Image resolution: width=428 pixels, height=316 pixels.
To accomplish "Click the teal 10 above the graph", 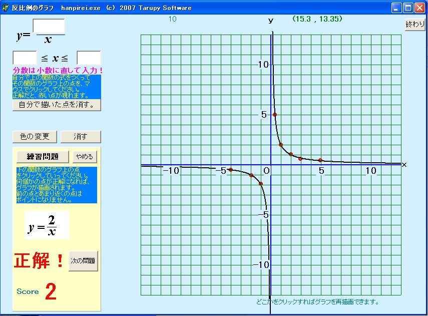I will [173, 19].
